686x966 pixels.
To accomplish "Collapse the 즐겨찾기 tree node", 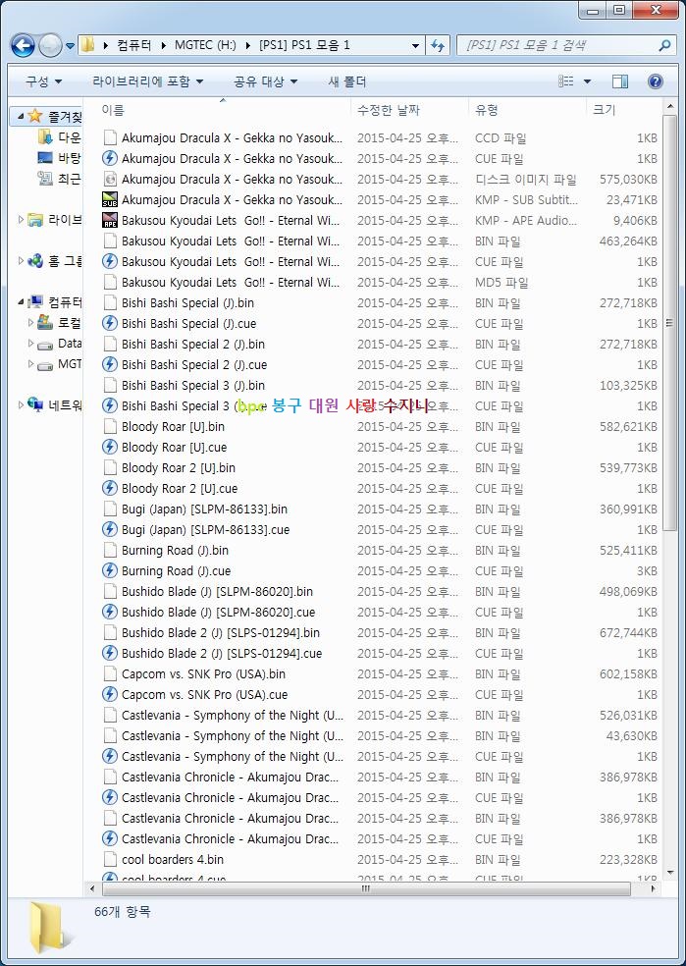I will point(20,117).
